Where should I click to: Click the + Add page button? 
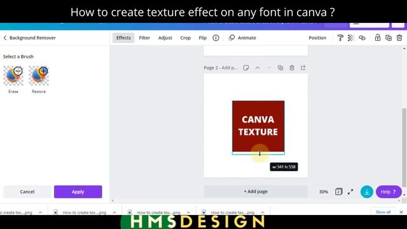tap(256, 191)
